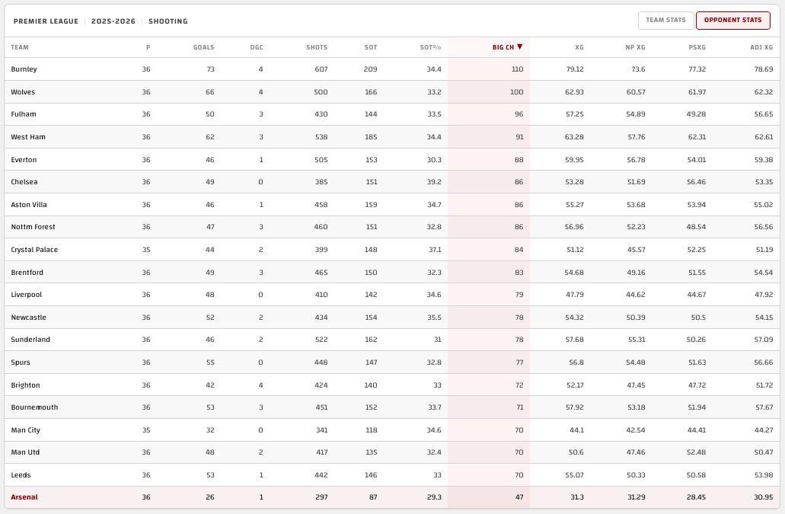Click Arsenal's shots value 297
Screen dimensions: 785x514
[321, 497]
